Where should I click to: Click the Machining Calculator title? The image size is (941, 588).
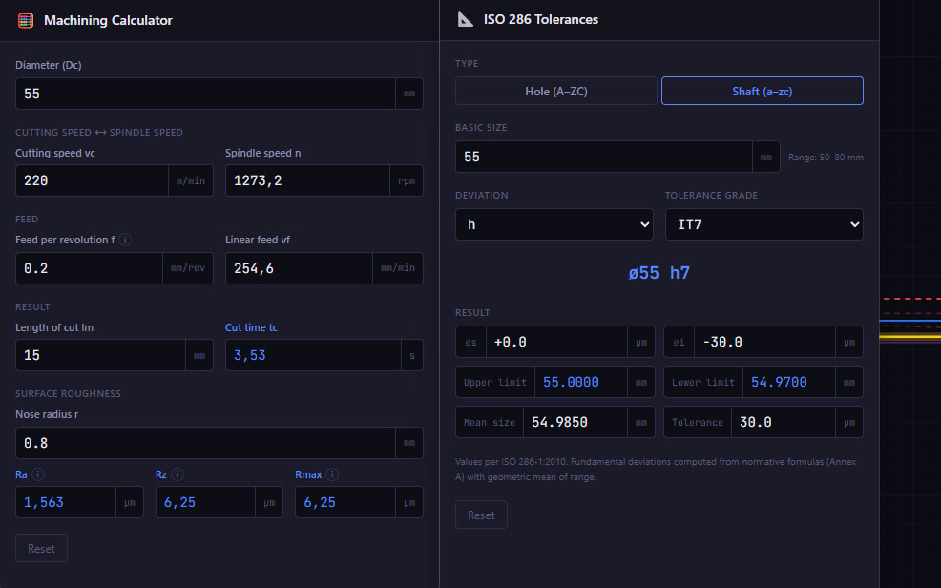108,20
